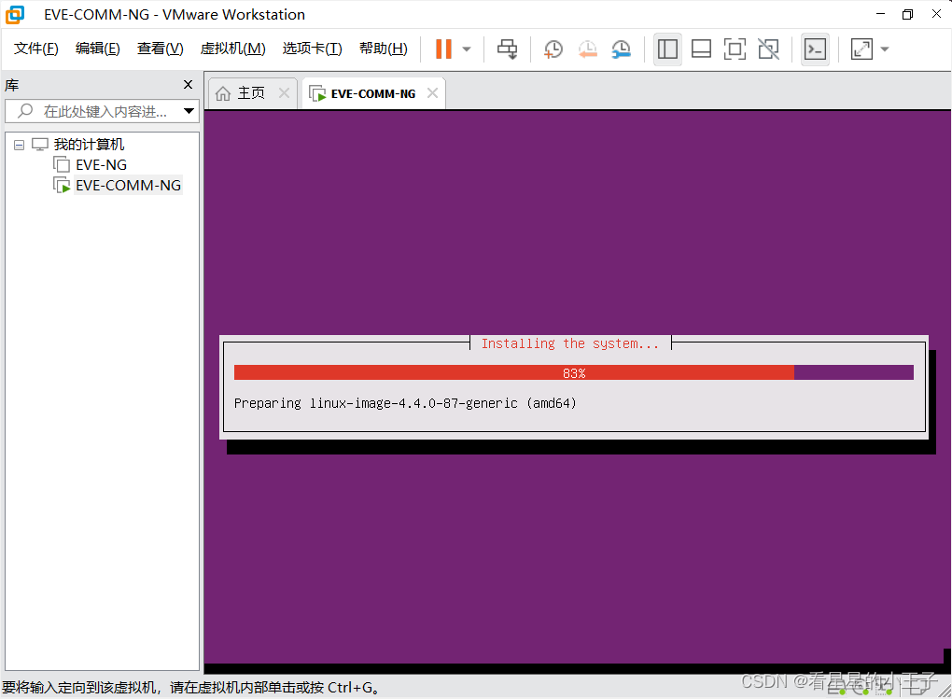Open the 编辑(E) menu
The width and height of the screenshot is (952, 699).
coord(98,49)
